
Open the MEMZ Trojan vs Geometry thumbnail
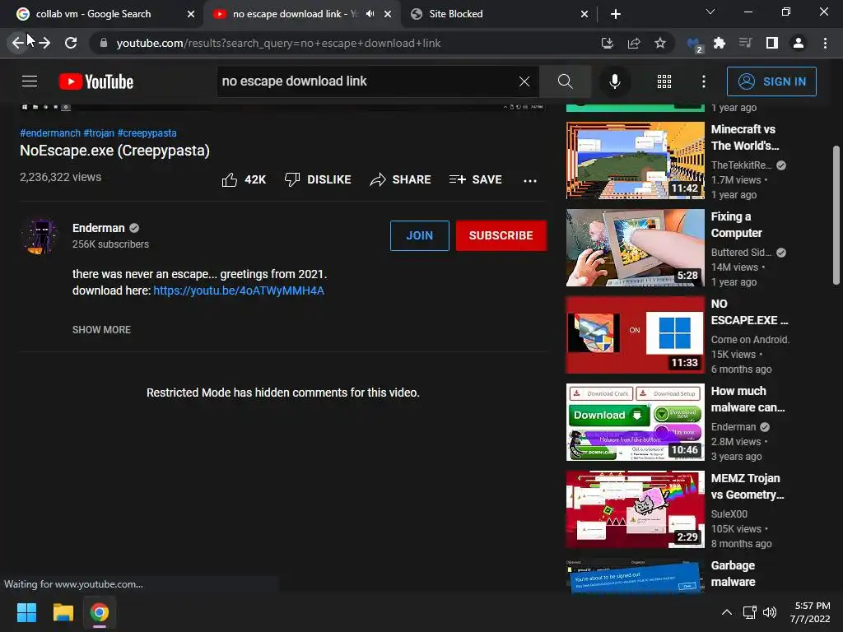[x=635, y=509]
